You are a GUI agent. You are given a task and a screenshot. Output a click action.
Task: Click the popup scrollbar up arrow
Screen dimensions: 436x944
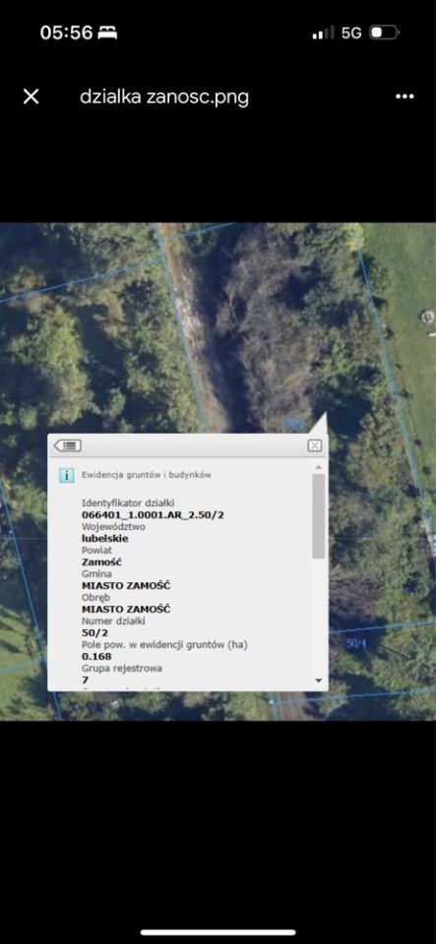click(319, 467)
